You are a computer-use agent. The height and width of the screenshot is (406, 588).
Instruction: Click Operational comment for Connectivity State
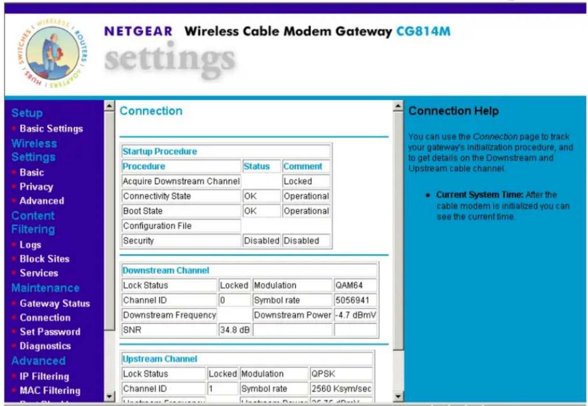[306, 196]
